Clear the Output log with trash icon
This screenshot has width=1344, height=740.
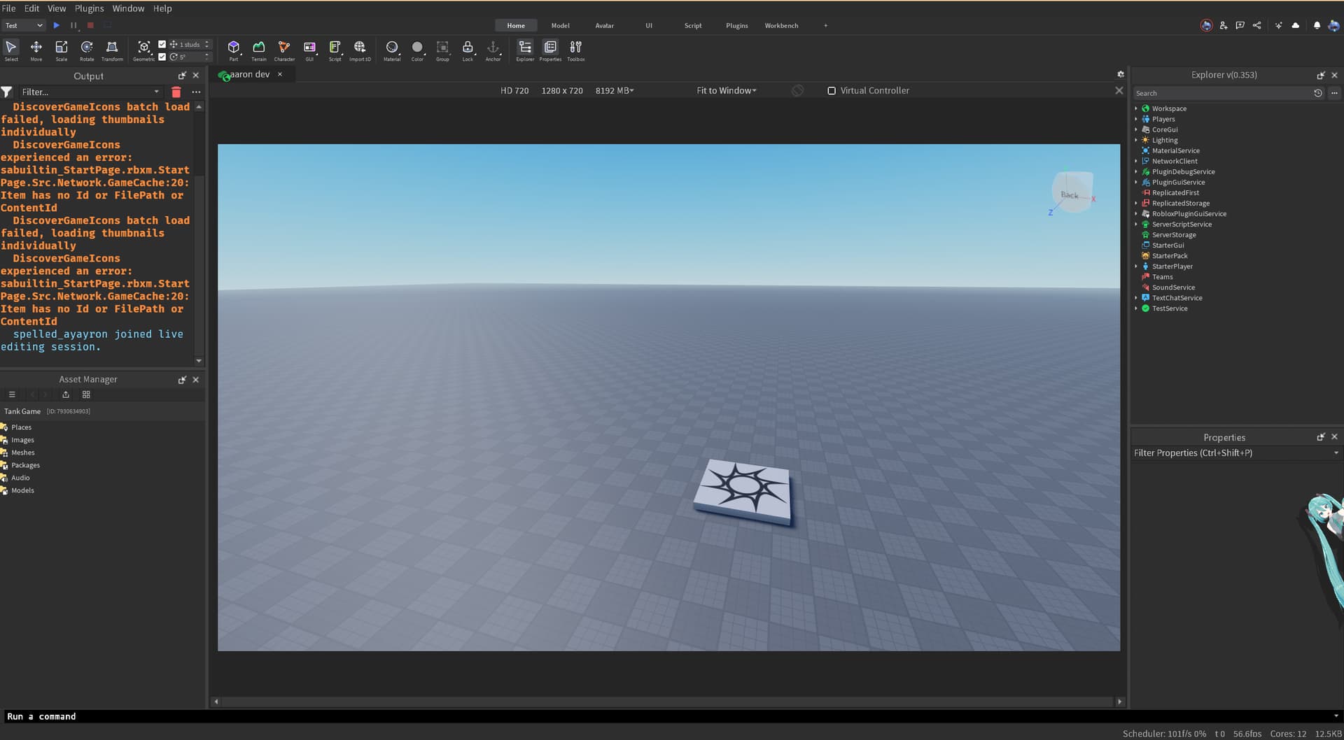176,92
